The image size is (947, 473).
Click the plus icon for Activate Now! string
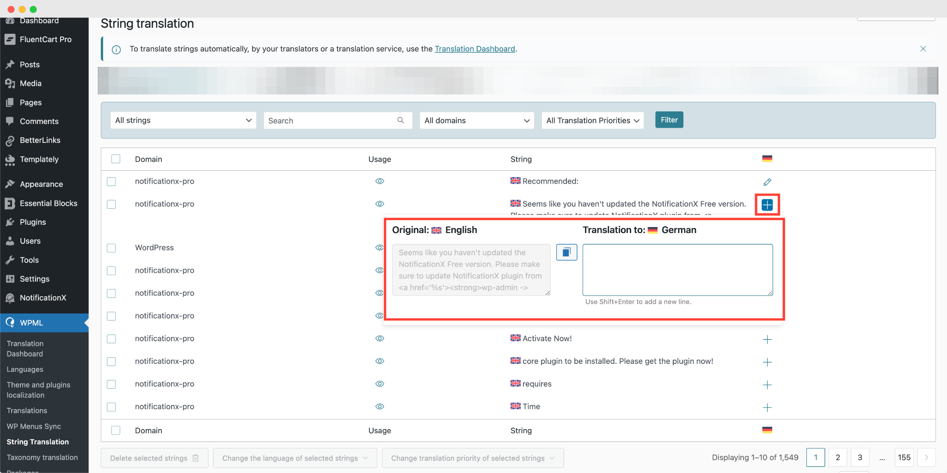(767, 339)
